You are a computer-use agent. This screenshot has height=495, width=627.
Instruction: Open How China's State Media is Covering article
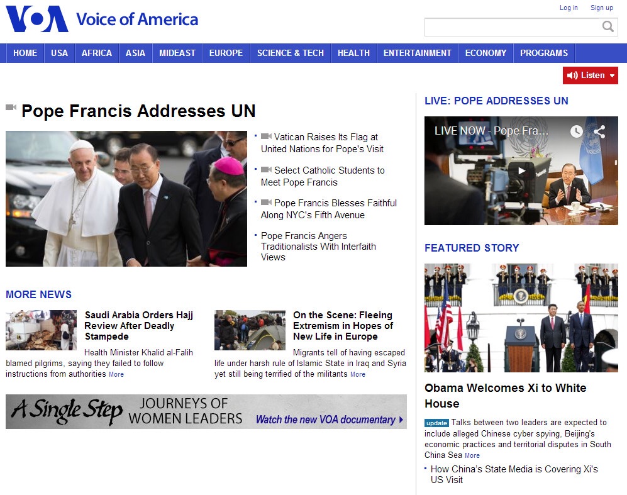pos(514,474)
